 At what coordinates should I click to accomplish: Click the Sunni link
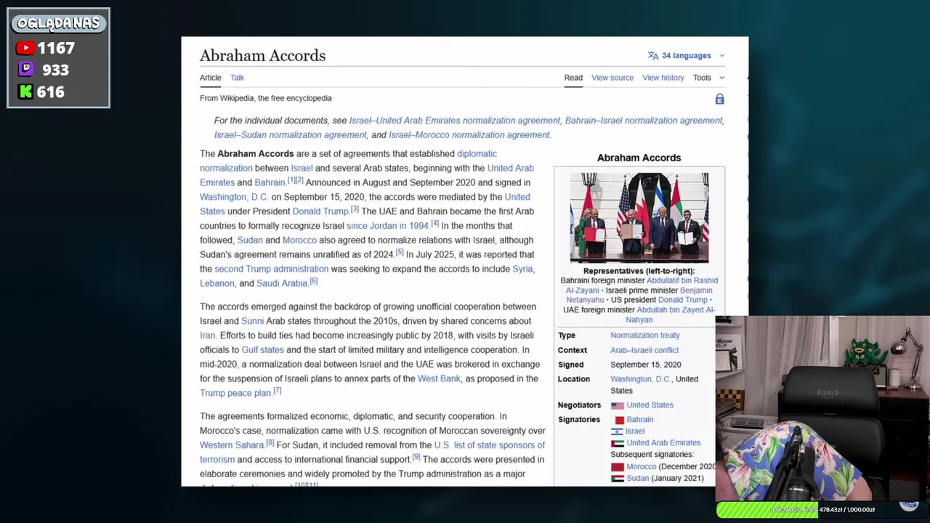click(x=252, y=321)
